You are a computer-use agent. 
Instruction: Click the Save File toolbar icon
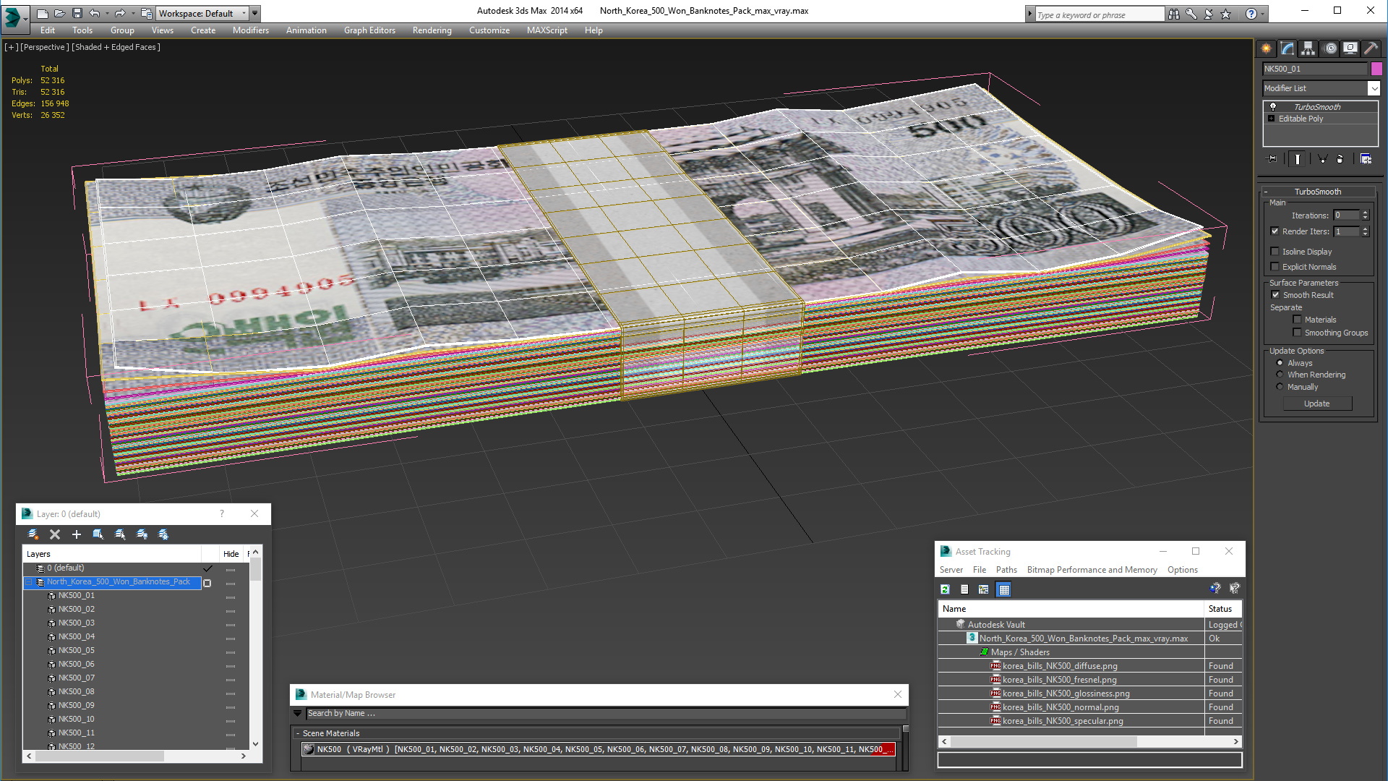[x=77, y=13]
